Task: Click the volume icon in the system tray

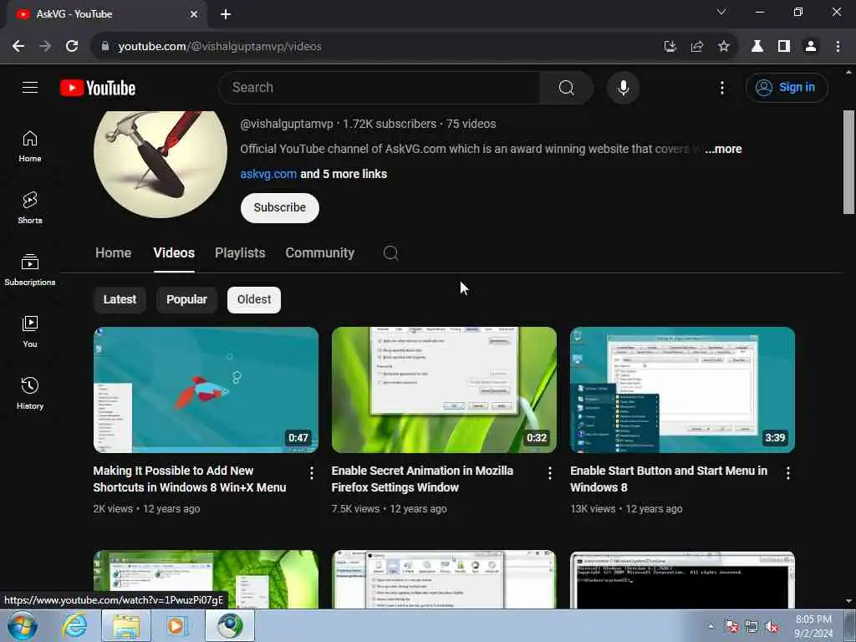Action: [x=772, y=627]
